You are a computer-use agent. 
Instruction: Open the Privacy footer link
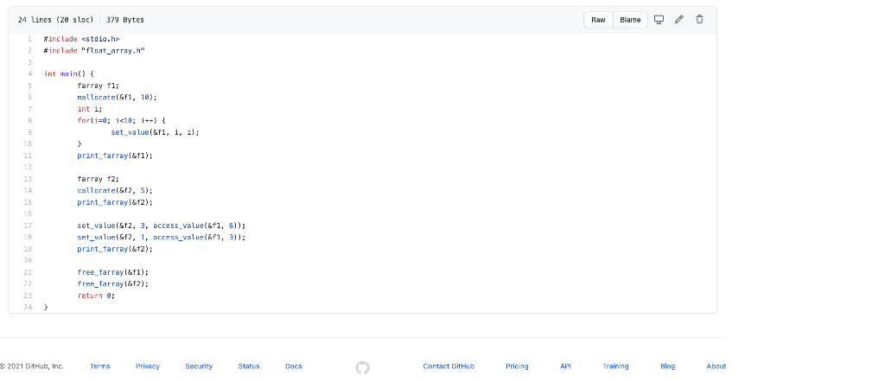point(147,366)
